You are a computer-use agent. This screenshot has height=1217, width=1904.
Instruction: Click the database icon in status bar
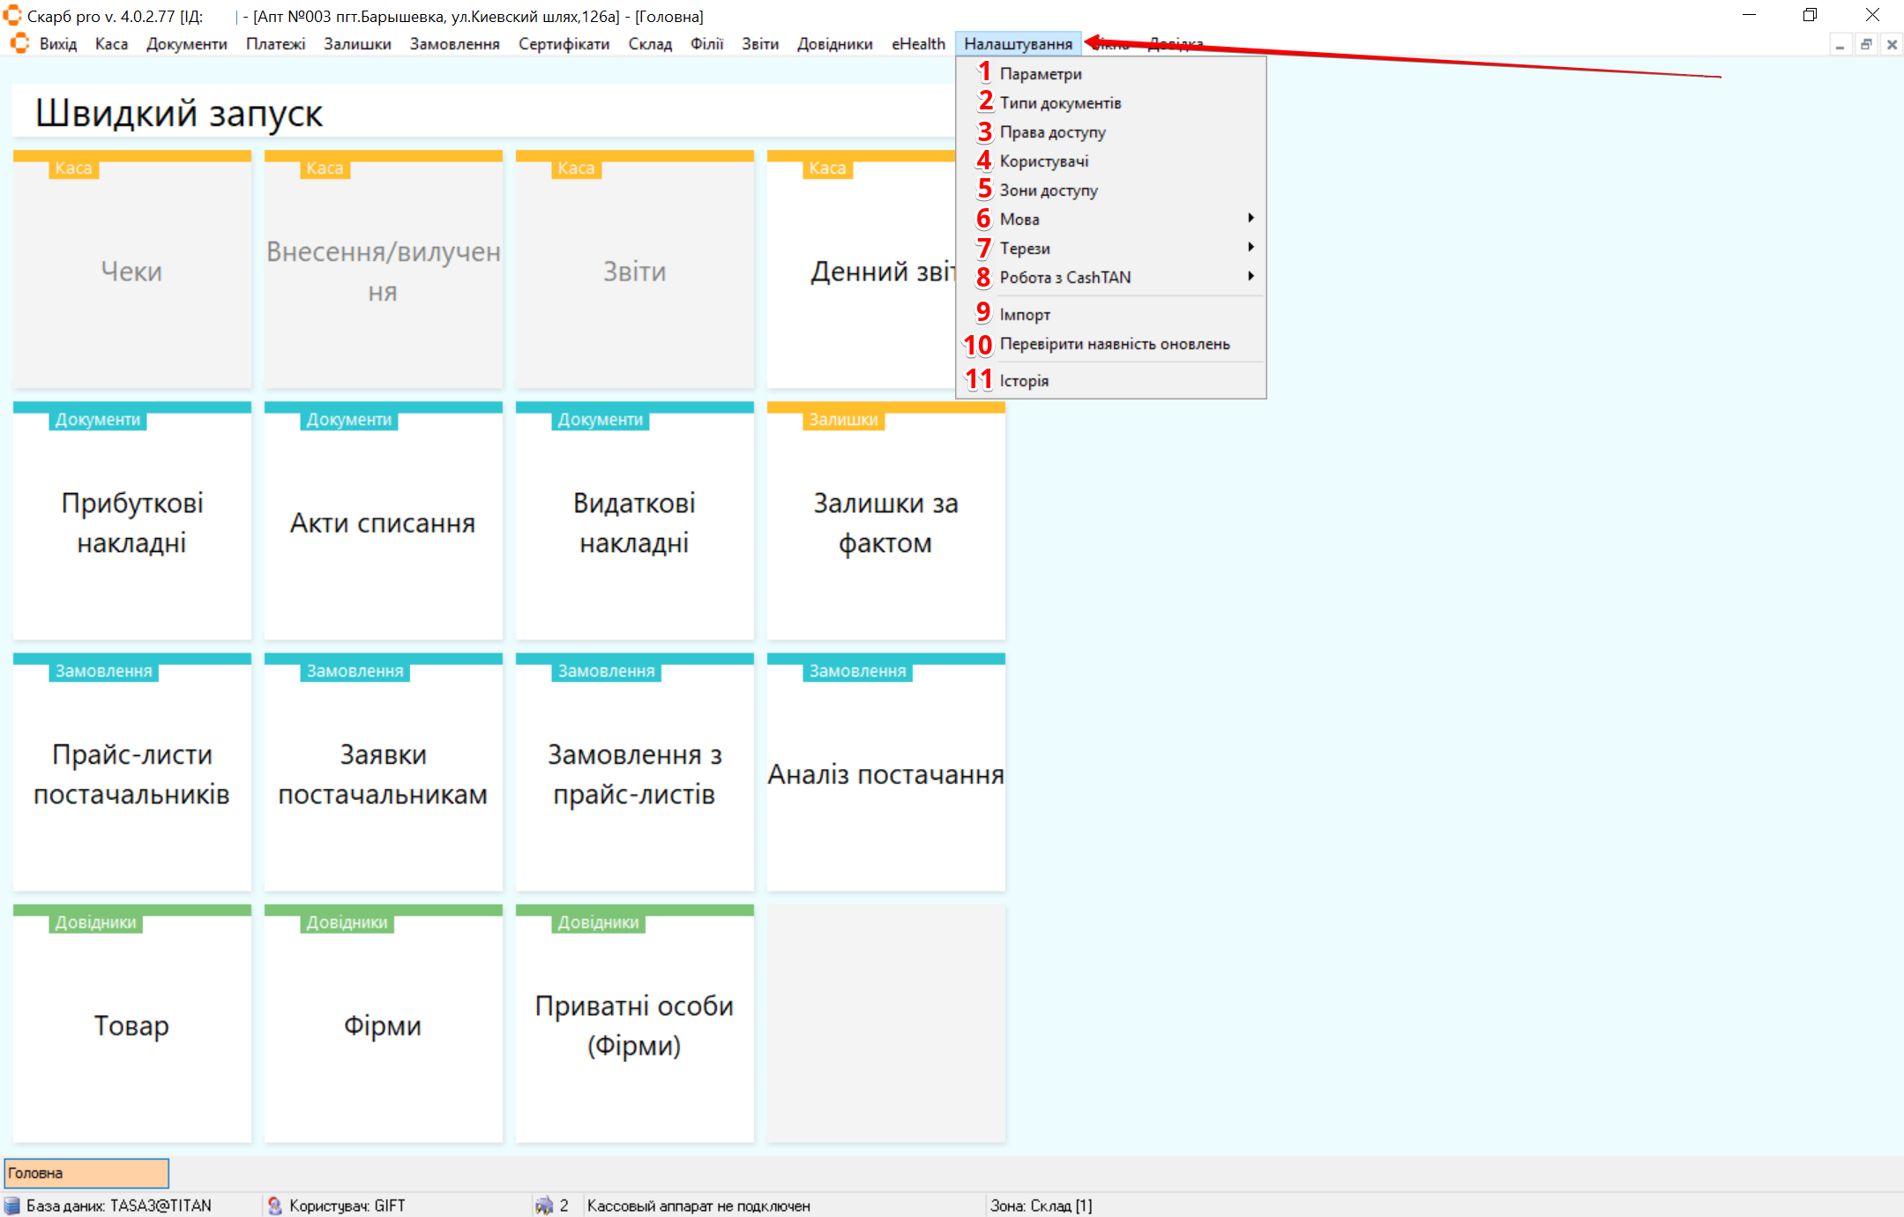tap(12, 1206)
